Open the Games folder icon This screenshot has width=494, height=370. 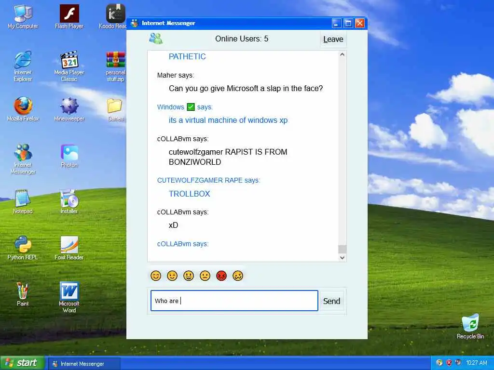[x=115, y=109]
